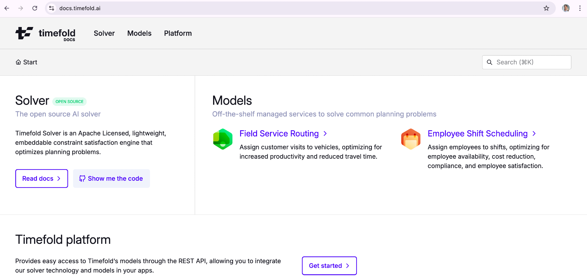Viewport: 587px width, 279px height.
Task: Click the site information icon in address bar
Action: point(52,8)
